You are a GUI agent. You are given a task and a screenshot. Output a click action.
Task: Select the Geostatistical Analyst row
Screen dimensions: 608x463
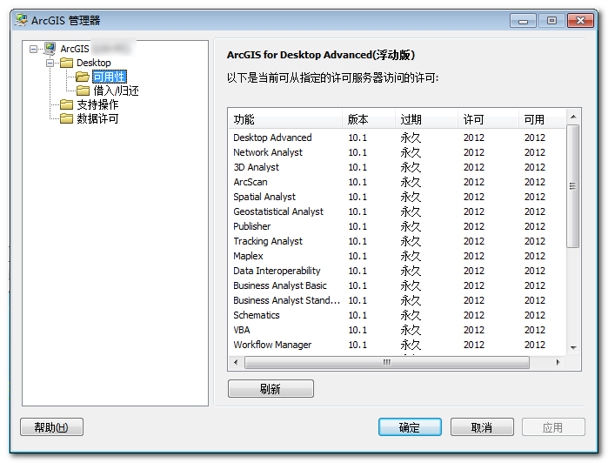pyautogui.click(x=397, y=211)
